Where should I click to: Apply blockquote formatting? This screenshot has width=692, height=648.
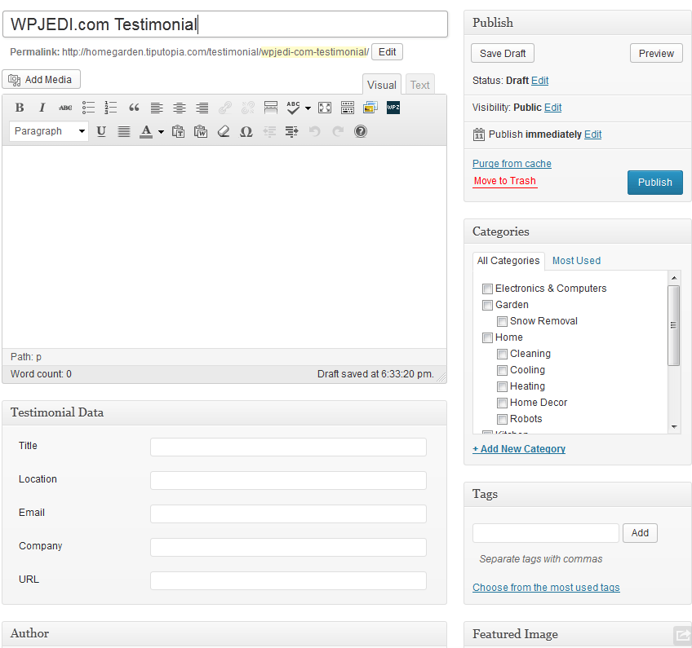click(134, 108)
